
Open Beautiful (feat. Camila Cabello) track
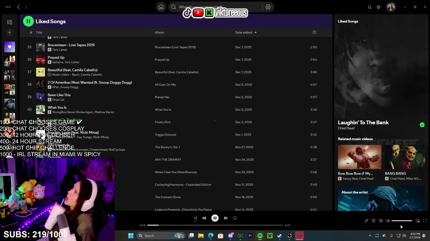(x=73, y=70)
